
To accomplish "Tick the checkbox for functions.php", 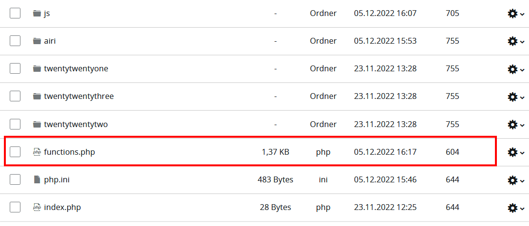I will (15, 152).
